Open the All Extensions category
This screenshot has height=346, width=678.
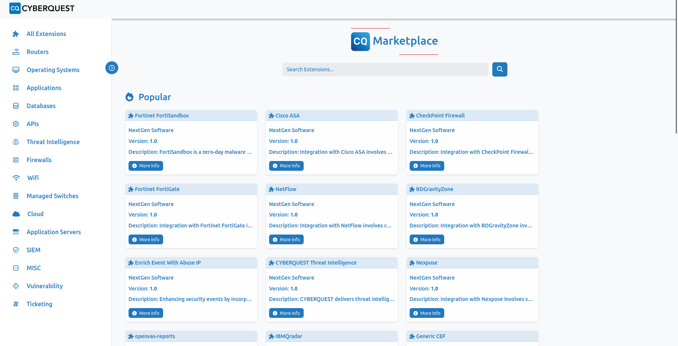46,34
